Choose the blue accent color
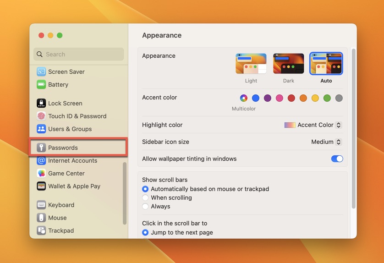The width and height of the screenshot is (384, 263). coord(255,98)
